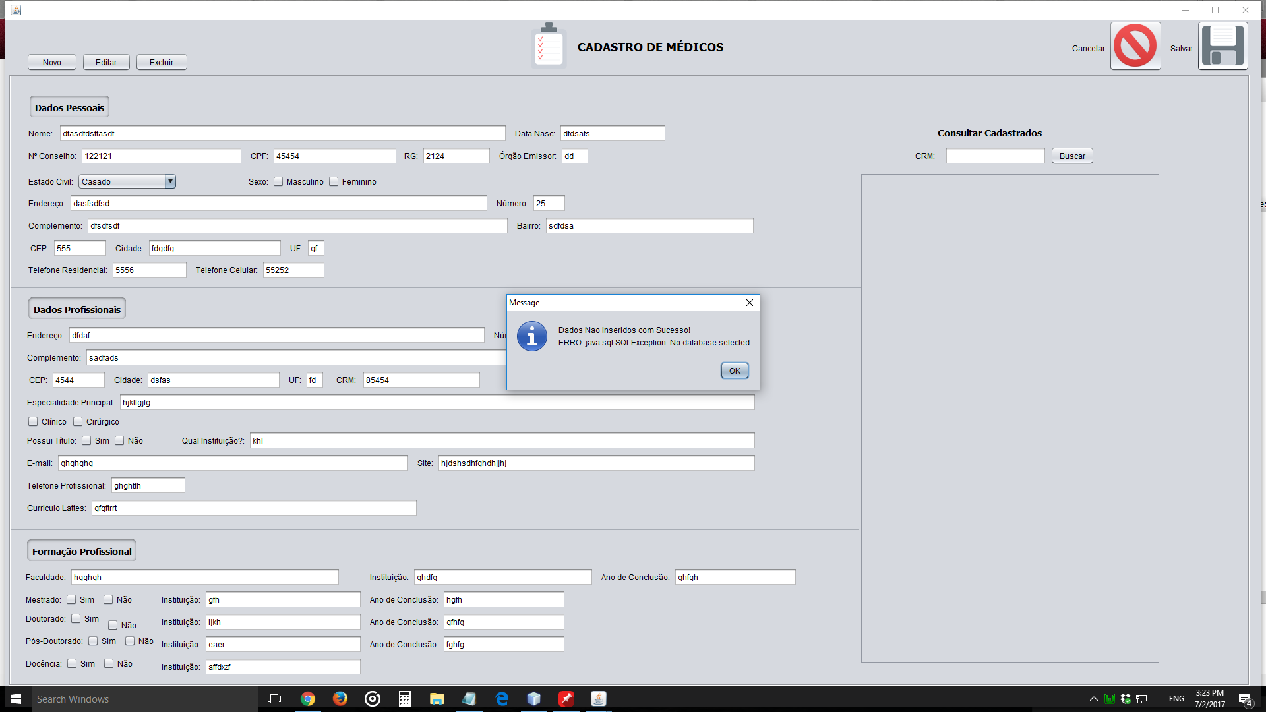Click the Excluir button
This screenshot has width=1266, height=712.
(162, 63)
